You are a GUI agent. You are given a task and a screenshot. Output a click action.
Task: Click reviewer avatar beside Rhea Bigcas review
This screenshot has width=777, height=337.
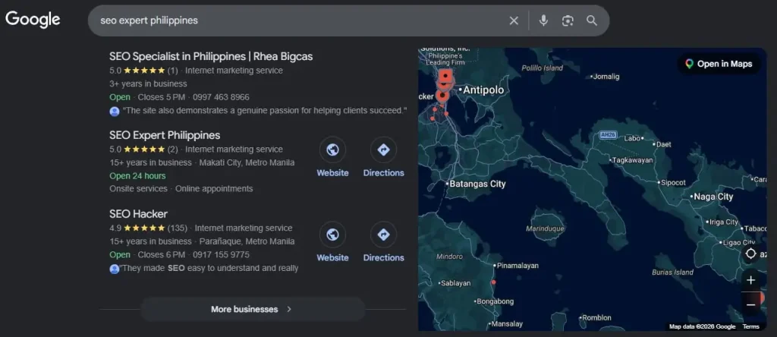click(x=115, y=111)
